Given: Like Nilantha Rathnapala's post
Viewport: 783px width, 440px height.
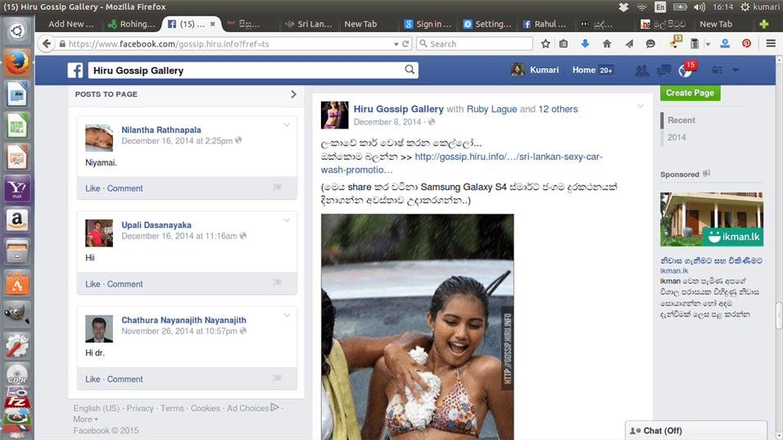Looking at the screenshot, I should tap(93, 188).
